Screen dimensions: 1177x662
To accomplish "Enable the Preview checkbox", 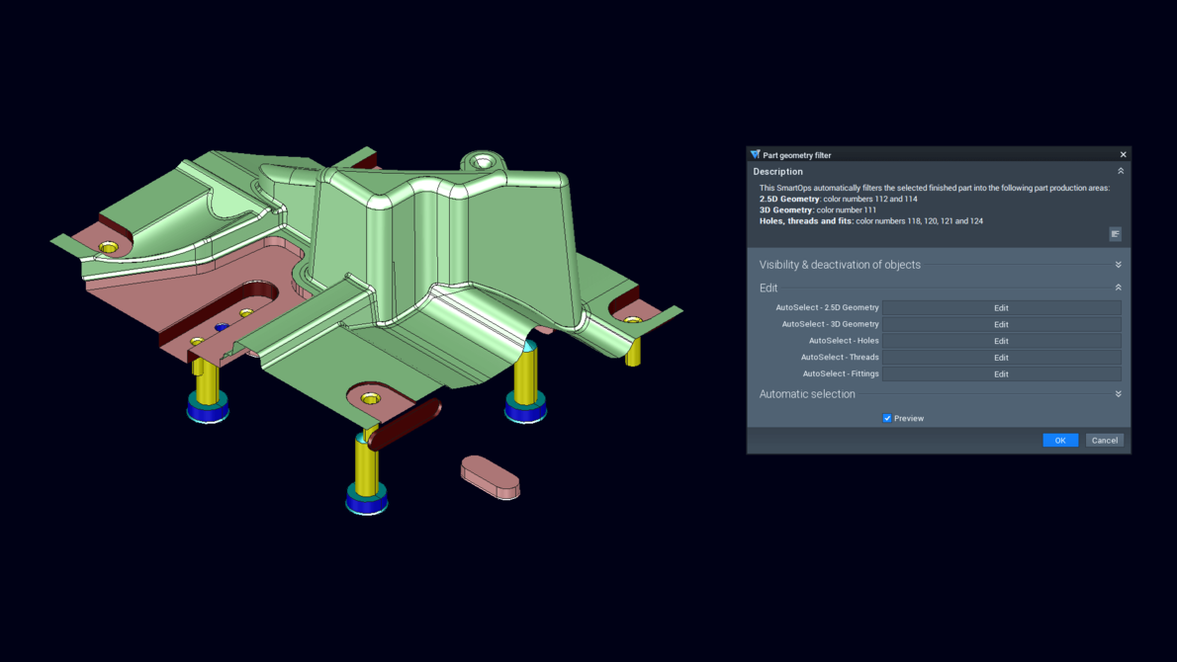I will click(887, 418).
